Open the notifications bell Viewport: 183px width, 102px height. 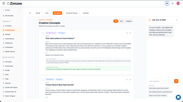173,3
